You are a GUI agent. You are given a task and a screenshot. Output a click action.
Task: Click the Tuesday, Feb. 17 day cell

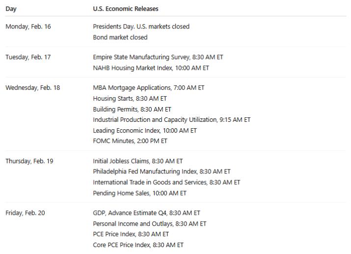[x=28, y=57]
